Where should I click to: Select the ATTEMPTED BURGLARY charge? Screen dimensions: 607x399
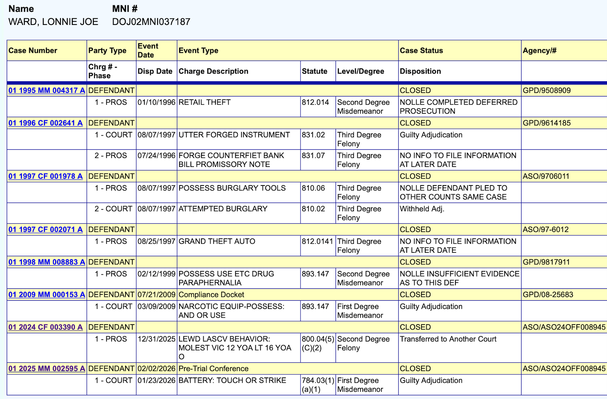[223, 209]
